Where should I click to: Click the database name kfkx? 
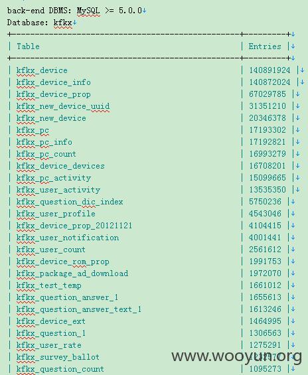pos(62,23)
